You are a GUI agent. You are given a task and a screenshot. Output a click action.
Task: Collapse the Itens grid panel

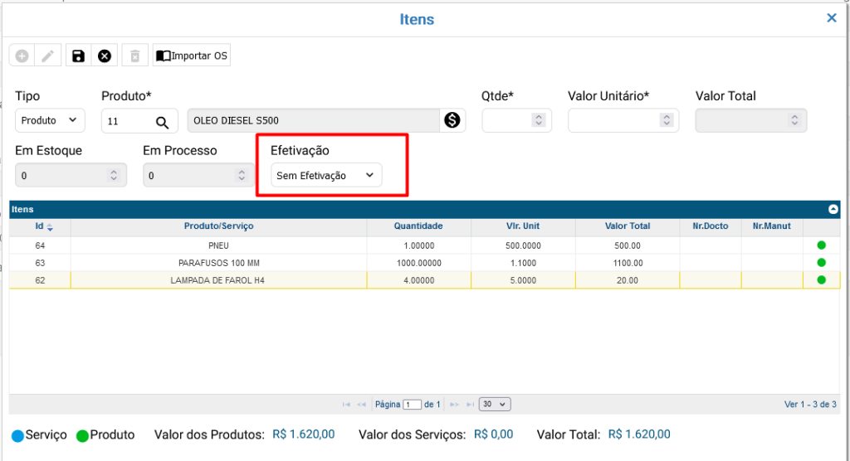[833, 210]
